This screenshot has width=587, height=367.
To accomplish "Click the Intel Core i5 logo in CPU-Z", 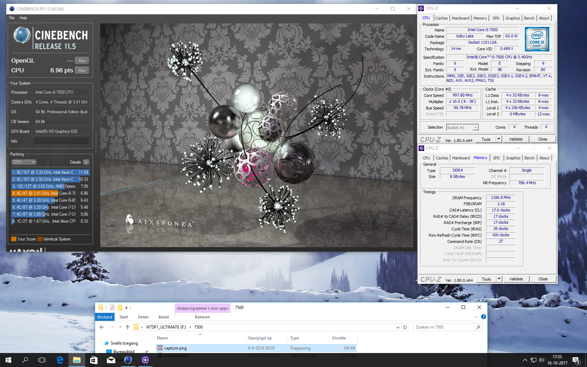I will pos(537,39).
